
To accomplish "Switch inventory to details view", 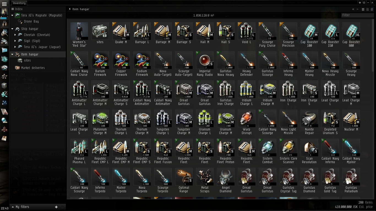I will pos(367,9).
